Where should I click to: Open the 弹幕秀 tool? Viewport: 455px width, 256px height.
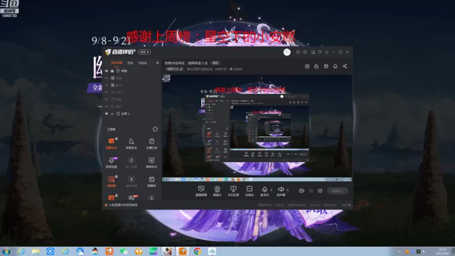point(151,181)
